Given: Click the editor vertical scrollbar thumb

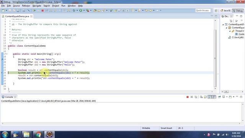Looking at the screenshot, I should pos(215,58).
